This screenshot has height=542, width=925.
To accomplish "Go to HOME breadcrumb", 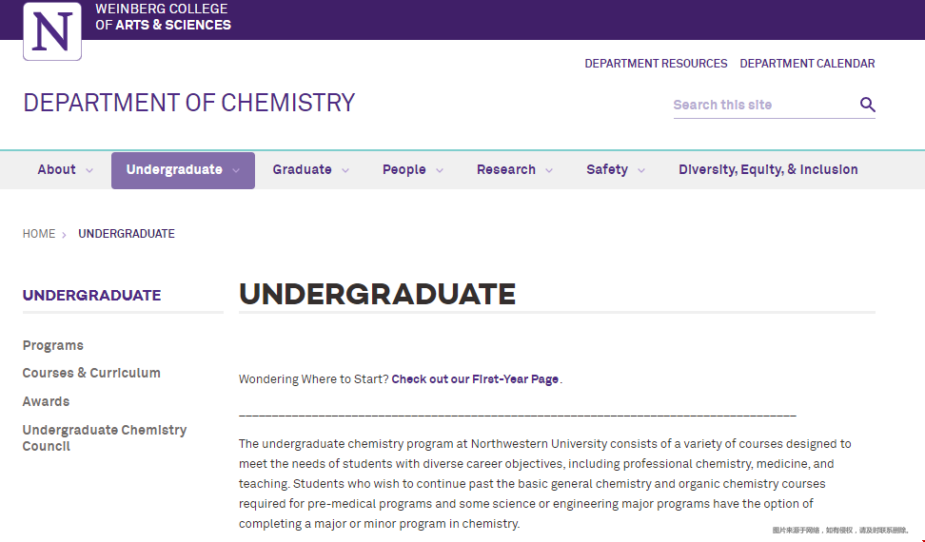I will (39, 234).
